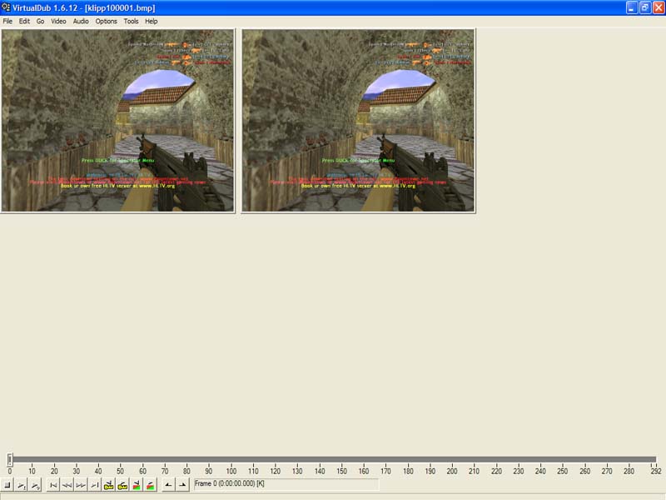This screenshot has width=666, height=500.
Task: Go to previous key frame
Action: coord(109,485)
